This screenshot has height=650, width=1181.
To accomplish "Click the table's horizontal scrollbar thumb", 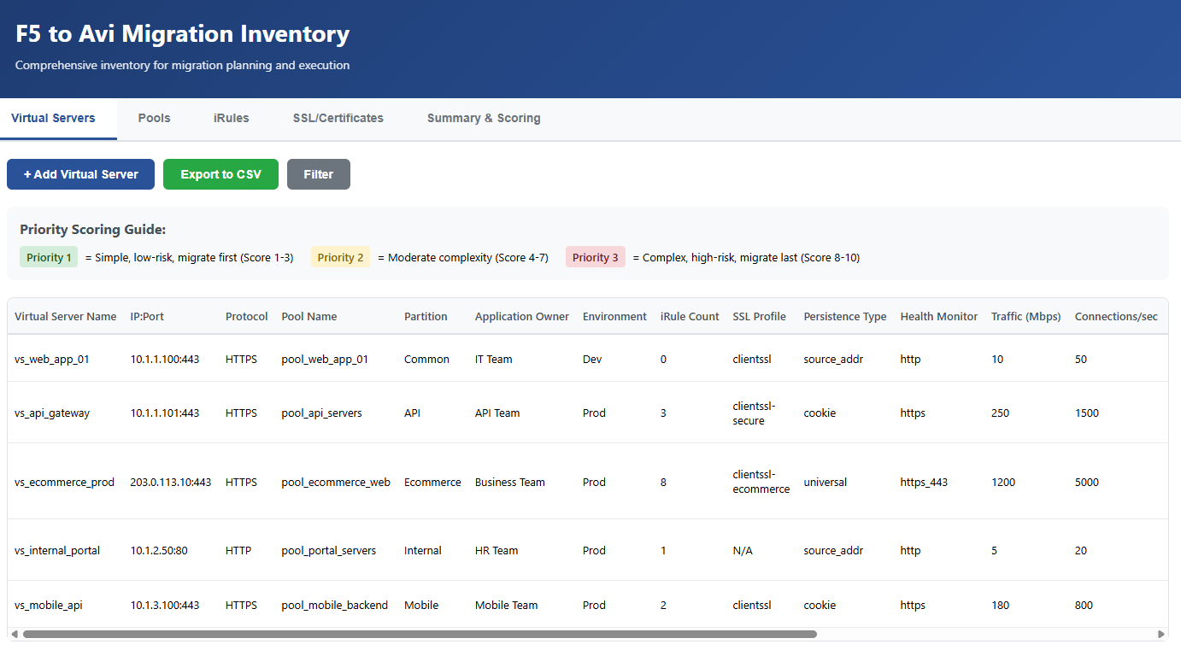I will [419, 635].
